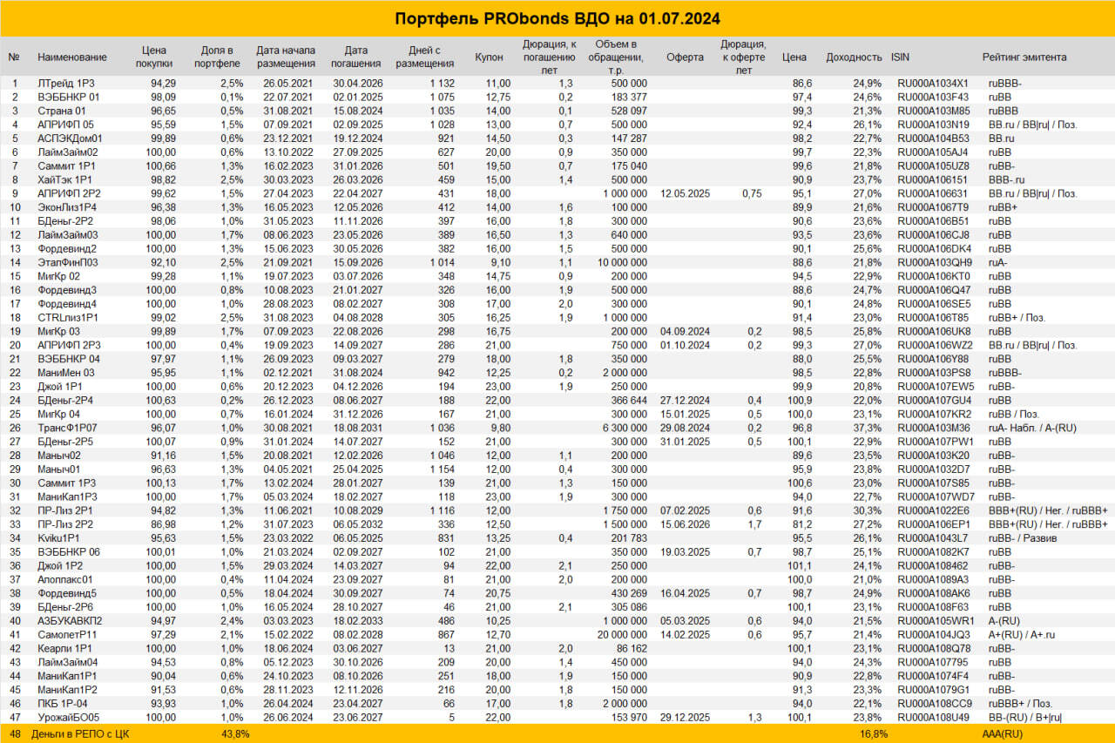1115x743 pixels.
Task: Select the 'ПКБ 1Р-04' bond name
Action: 62,703
